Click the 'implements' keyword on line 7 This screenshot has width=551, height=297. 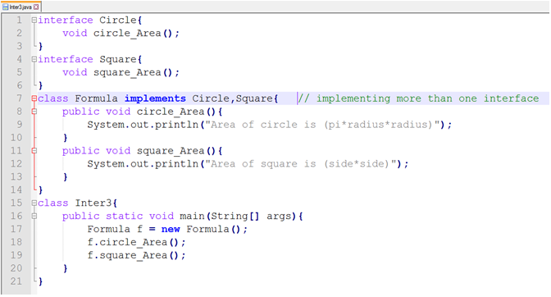click(155, 98)
